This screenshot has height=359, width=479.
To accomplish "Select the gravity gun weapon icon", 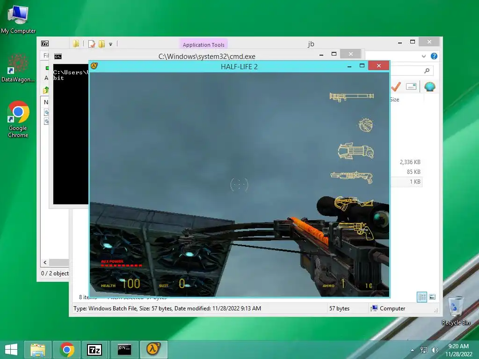I will point(356,151).
